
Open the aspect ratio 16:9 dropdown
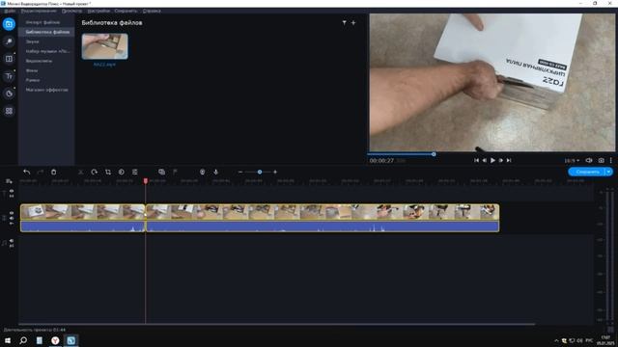coord(572,161)
